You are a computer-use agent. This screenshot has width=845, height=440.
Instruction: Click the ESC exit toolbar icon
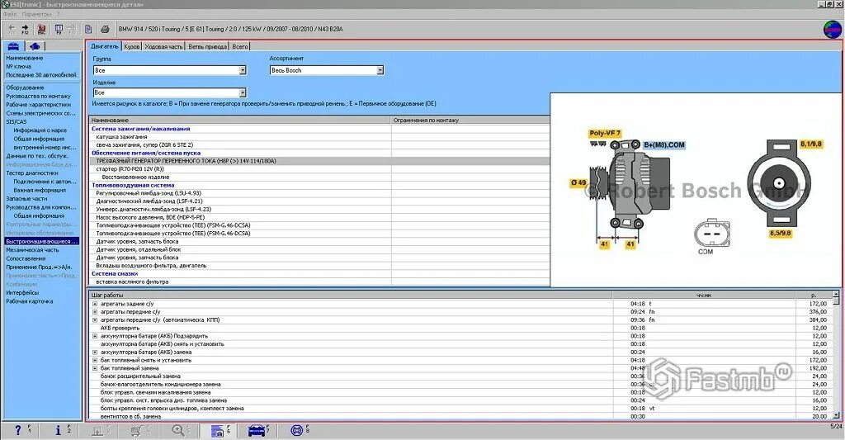coord(41,29)
